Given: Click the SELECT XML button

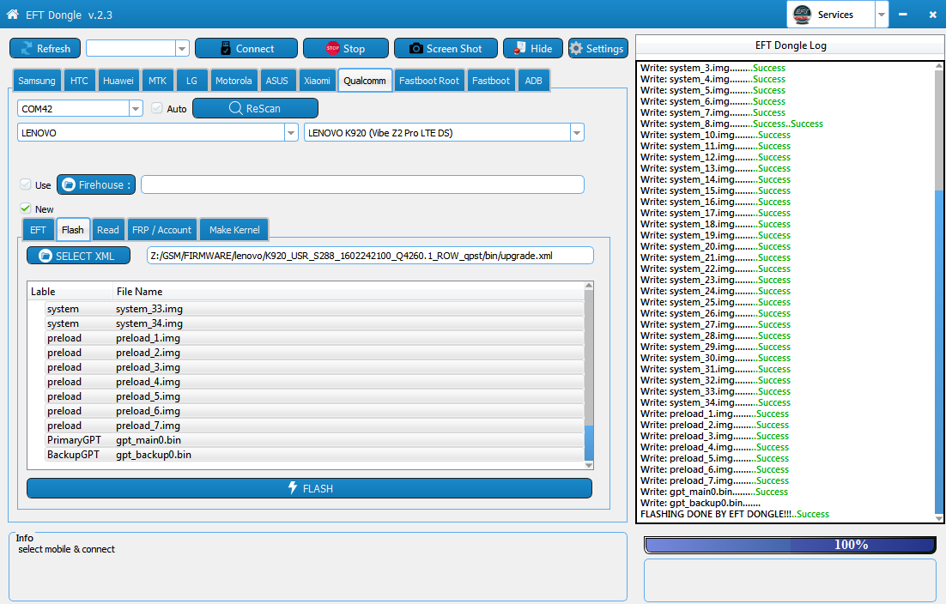Looking at the screenshot, I should pyautogui.click(x=78, y=256).
